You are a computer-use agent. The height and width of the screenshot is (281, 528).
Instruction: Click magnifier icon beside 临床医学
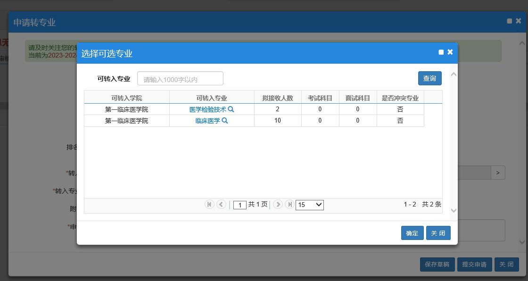pos(225,121)
